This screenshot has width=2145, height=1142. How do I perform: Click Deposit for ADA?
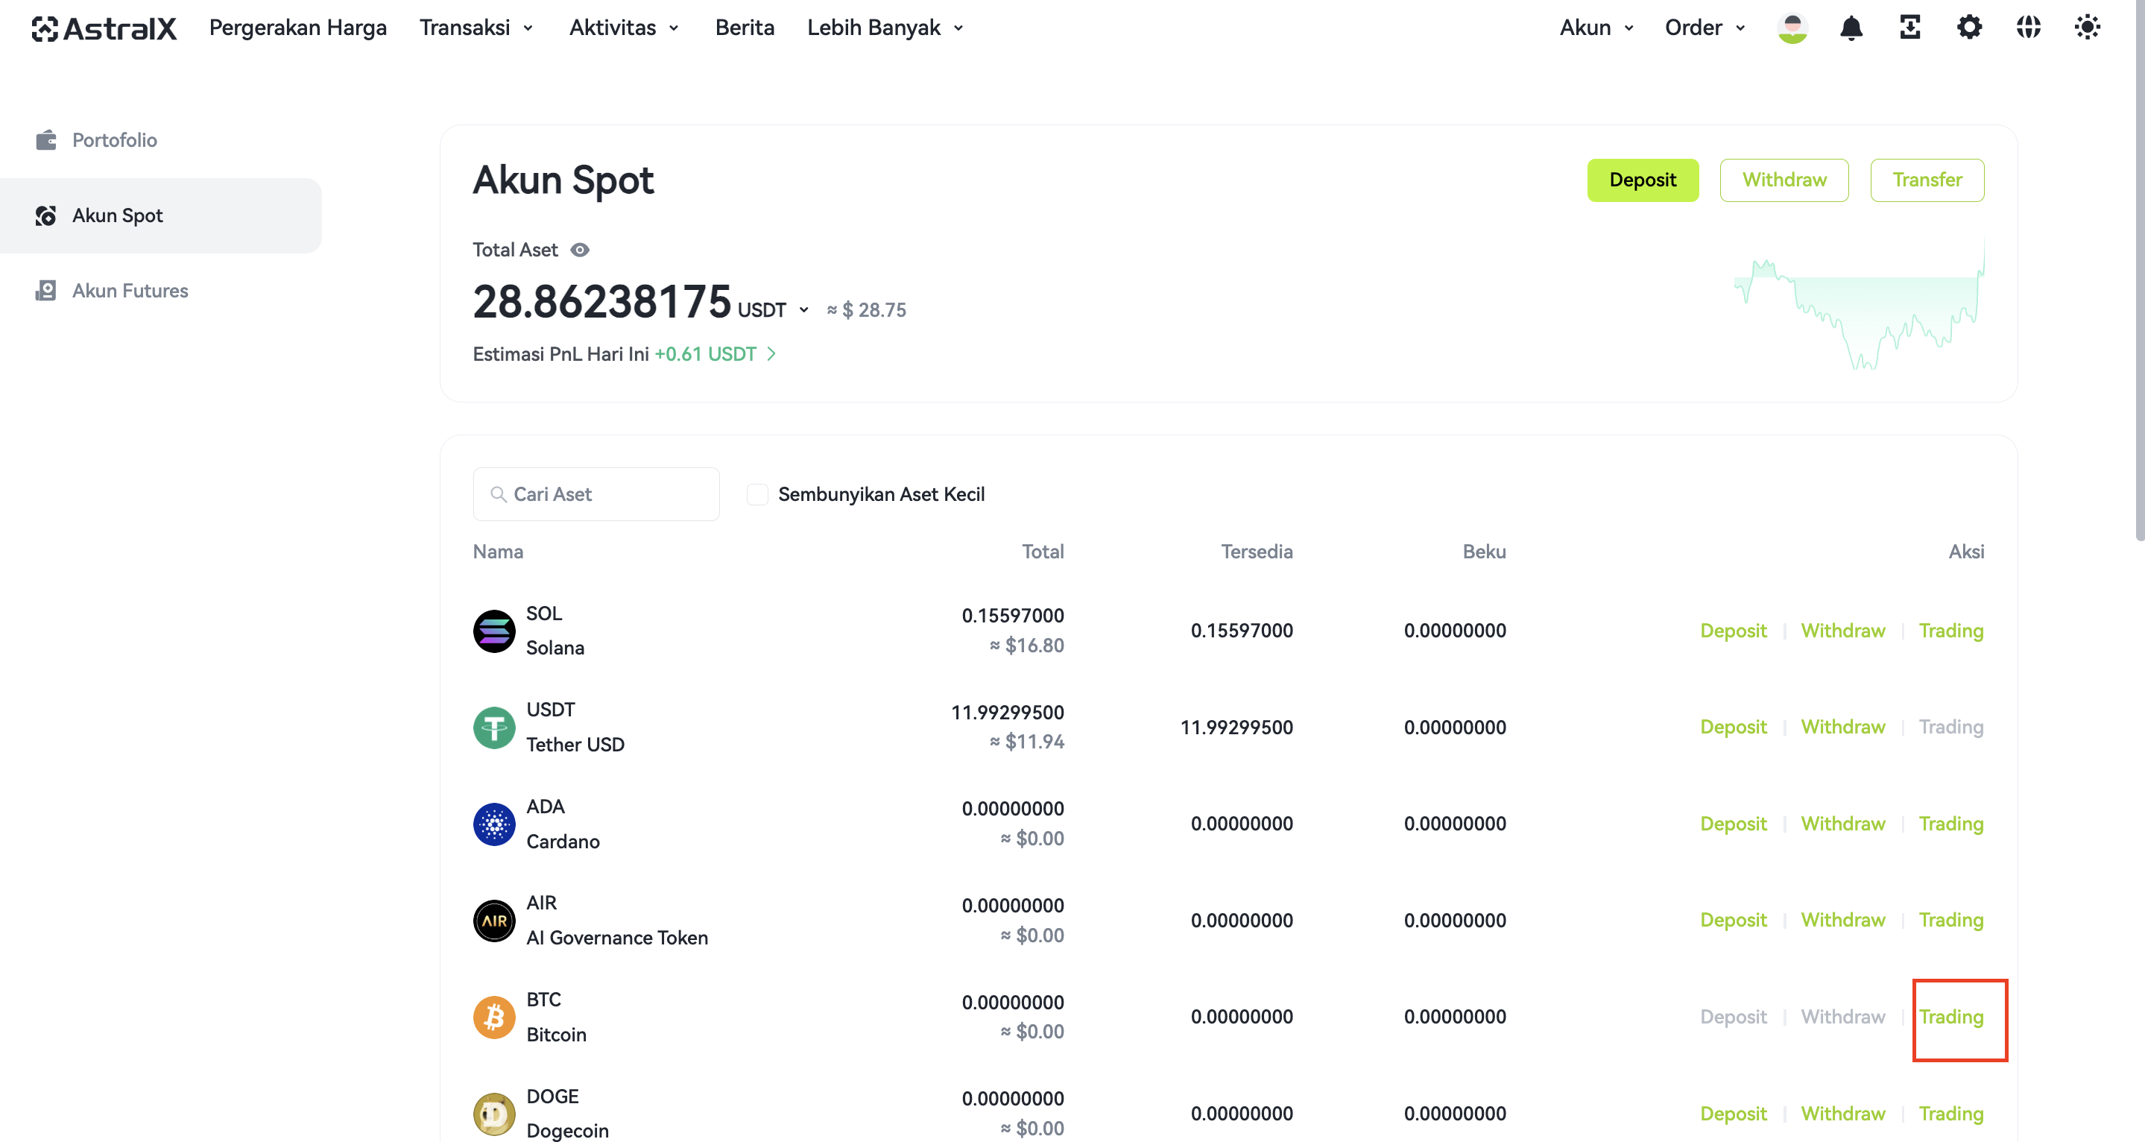[1733, 824]
